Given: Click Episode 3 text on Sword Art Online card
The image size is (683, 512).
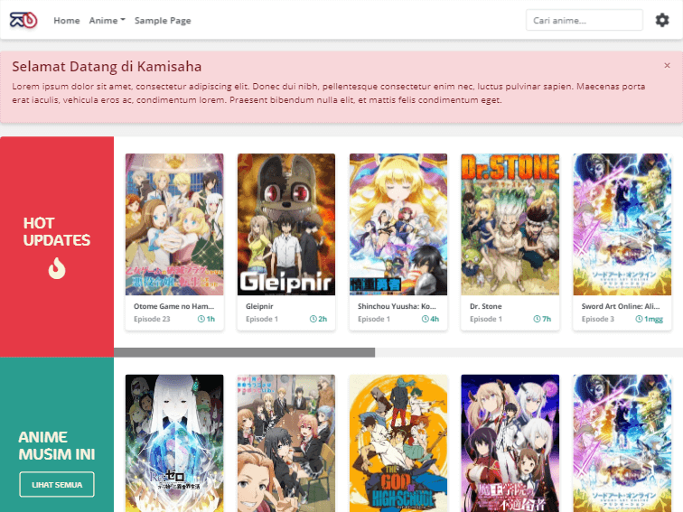Looking at the screenshot, I should (x=598, y=319).
